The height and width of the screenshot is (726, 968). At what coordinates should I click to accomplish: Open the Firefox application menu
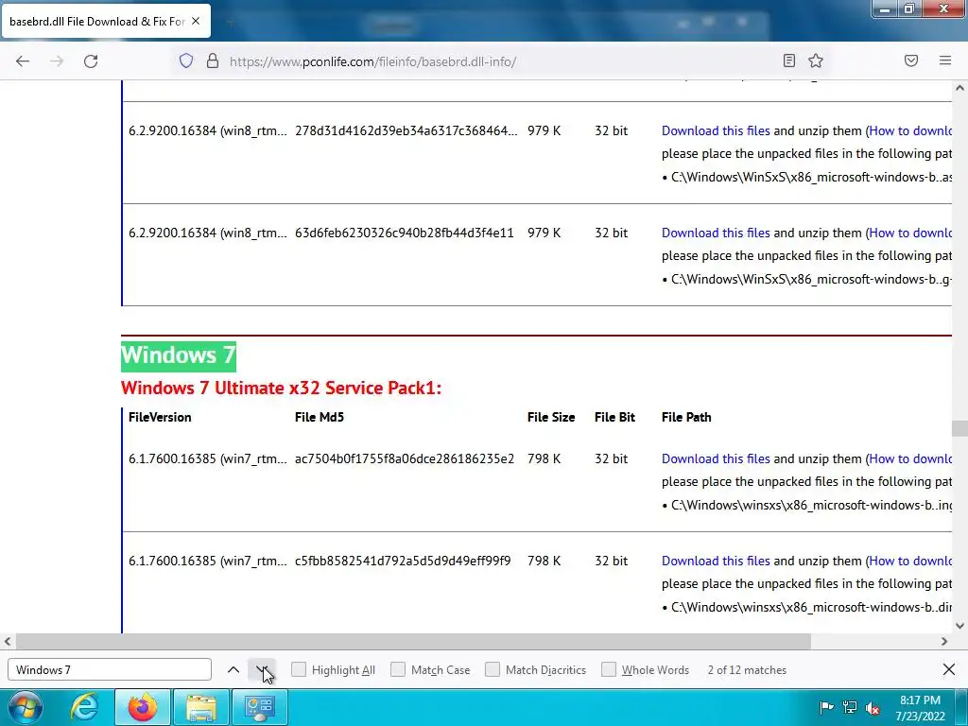pyautogui.click(x=944, y=60)
